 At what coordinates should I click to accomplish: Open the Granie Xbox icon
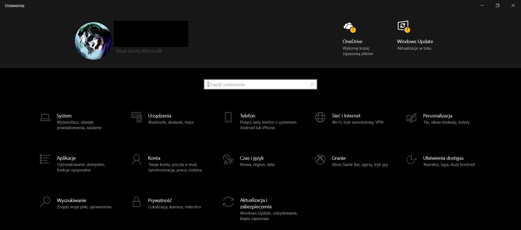click(x=320, y=160)
